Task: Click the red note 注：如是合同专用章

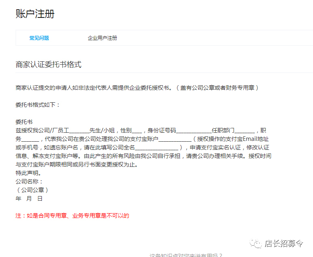Action: (x=72, y=216)
